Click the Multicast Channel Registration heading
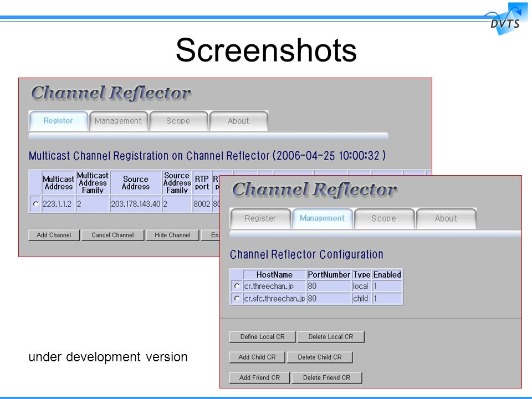Image resolution: width=532 pixels, height=399 pixels. [x=207, y=156]
